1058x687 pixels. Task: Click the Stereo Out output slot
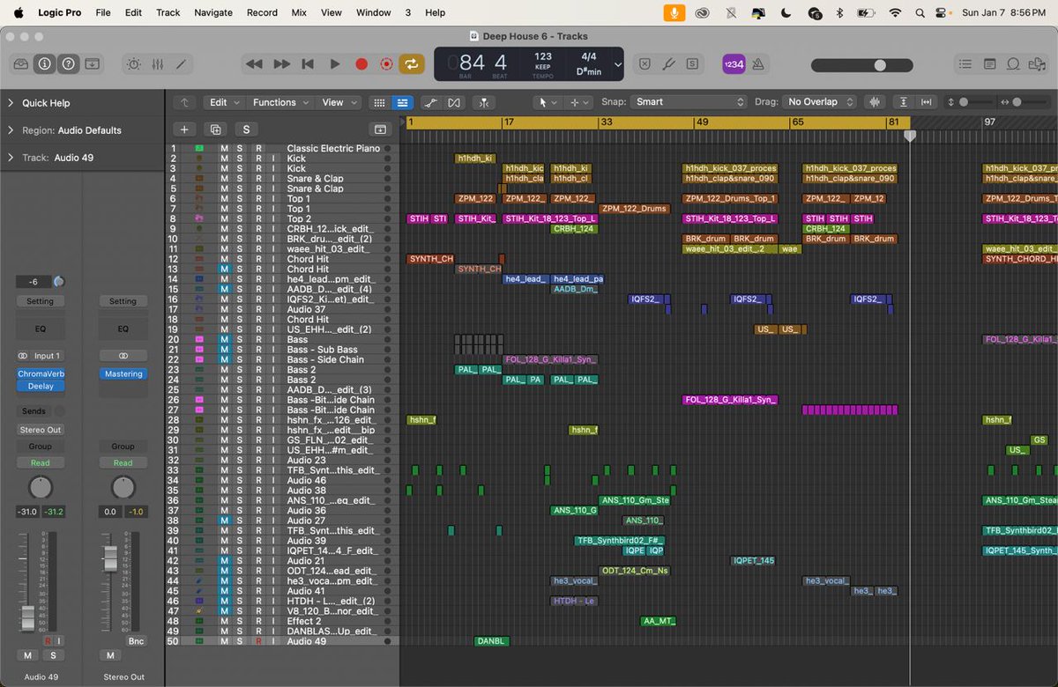pyautogui.click(x=41, y=430)
